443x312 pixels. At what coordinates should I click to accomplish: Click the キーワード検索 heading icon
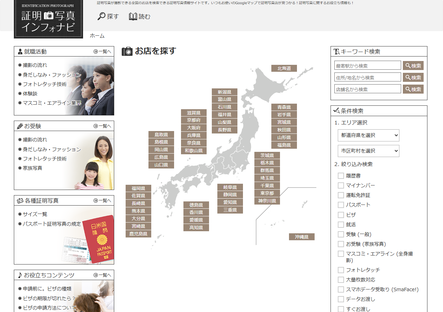pyautogui.click(x=336, y=52)
